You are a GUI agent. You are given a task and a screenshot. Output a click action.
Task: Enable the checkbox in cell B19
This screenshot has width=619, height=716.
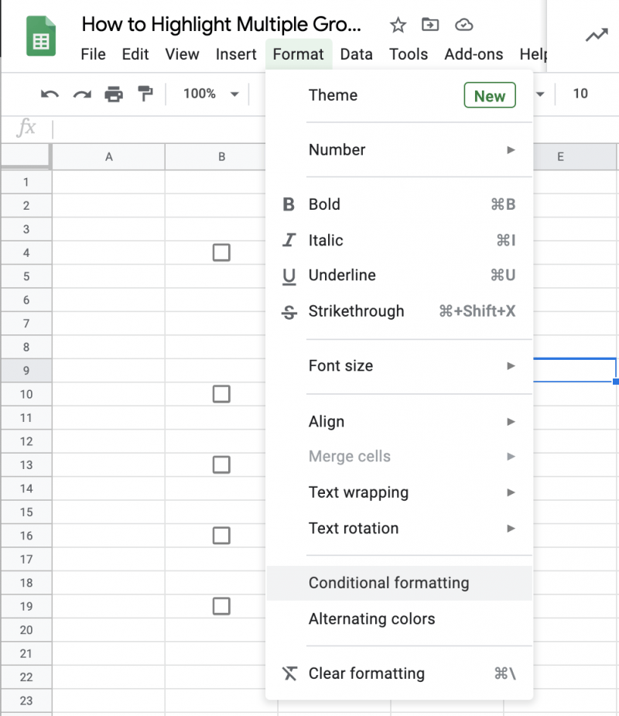click(x=221, y=606)
